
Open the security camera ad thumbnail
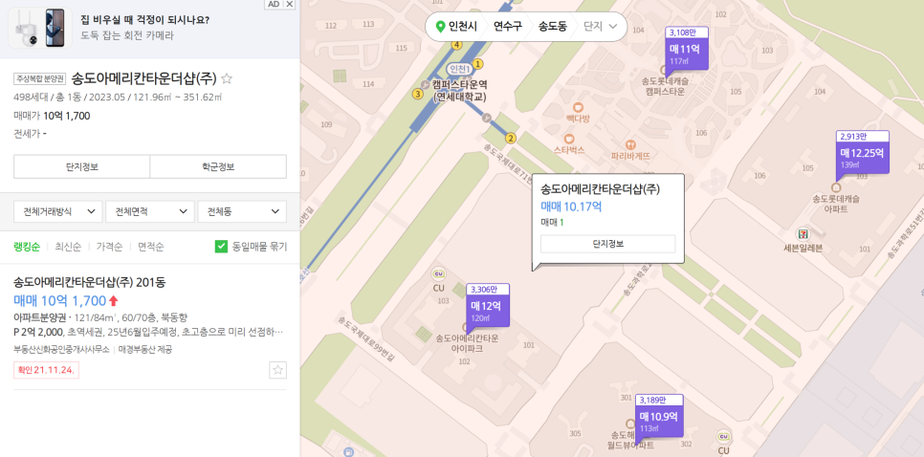click(40, 28)
